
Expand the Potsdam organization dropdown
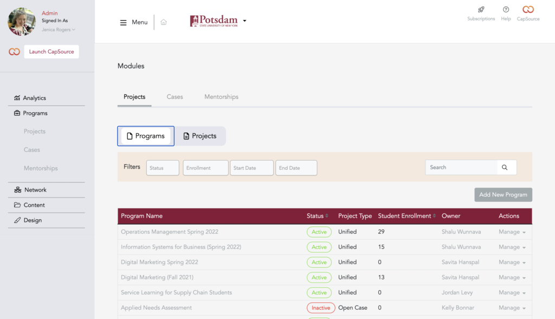pyautogui.click(x=244, y=21)
